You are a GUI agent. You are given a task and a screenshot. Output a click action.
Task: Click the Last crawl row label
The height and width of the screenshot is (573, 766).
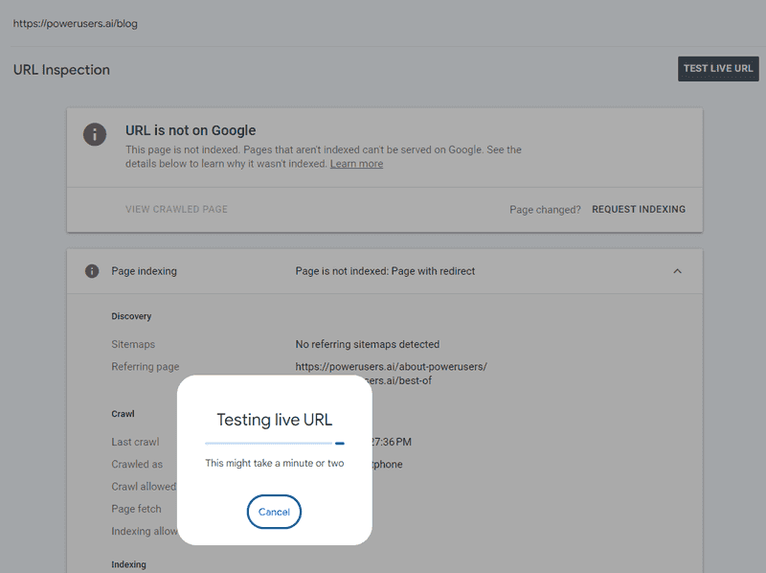[135, 442]
